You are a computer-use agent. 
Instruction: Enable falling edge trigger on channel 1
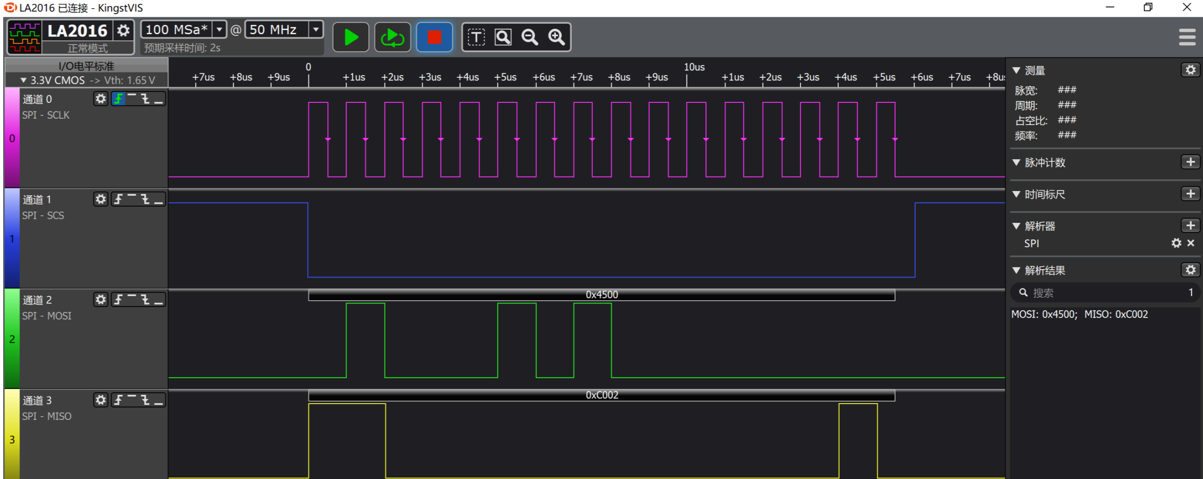[x=145, y=200]
